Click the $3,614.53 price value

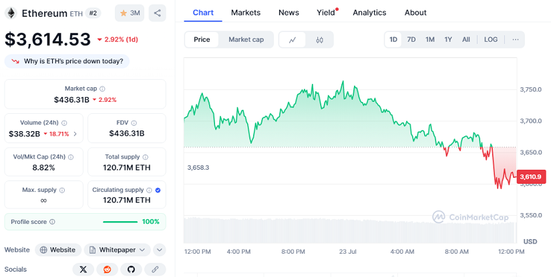(x=48, y=39)
